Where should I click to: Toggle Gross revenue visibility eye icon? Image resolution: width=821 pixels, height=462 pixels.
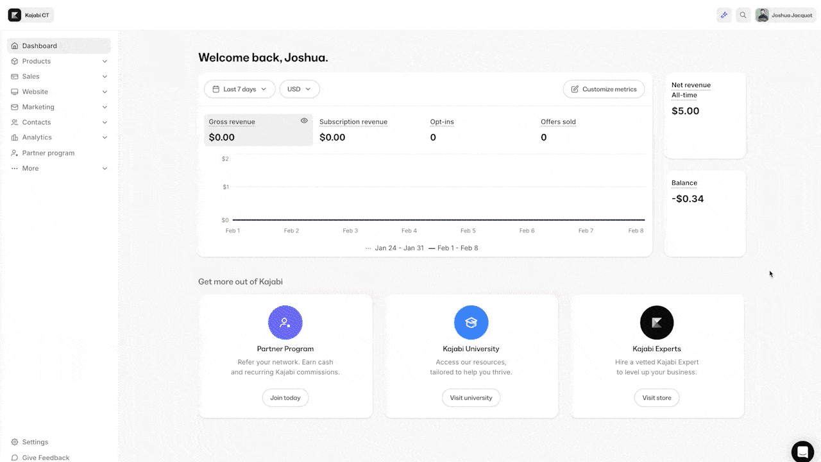(304, 121)
